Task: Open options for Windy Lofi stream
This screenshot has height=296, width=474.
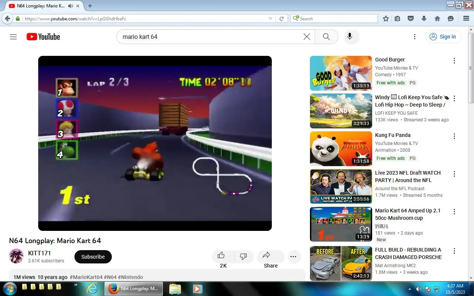Action: [x=454, y=98]
